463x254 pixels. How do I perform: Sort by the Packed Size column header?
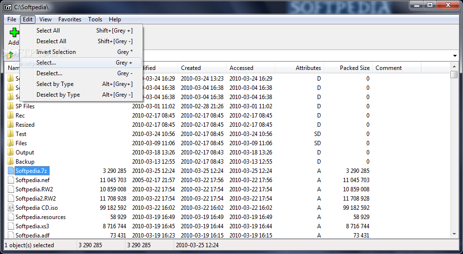coord(348,68)
